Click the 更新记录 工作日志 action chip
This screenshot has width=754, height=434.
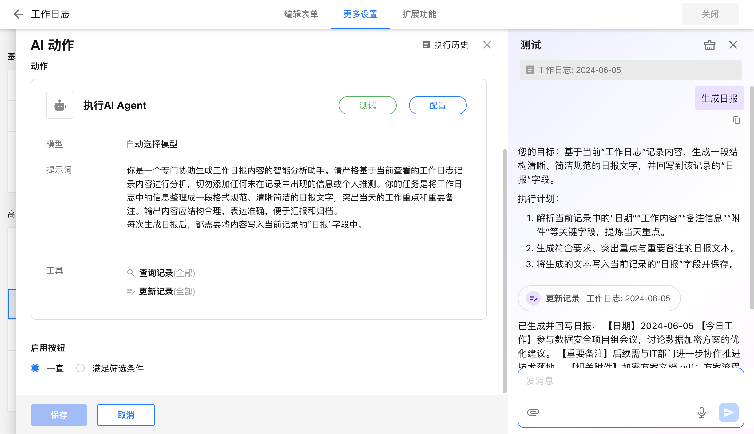click(x=599, y=298)
